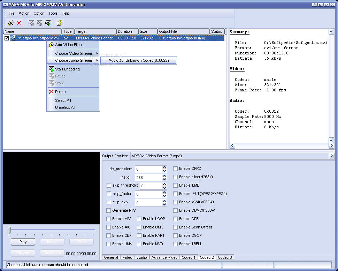Increase mepc value with up arrow
The width and height of the screenshot is (338, 271).
[164, 176]
